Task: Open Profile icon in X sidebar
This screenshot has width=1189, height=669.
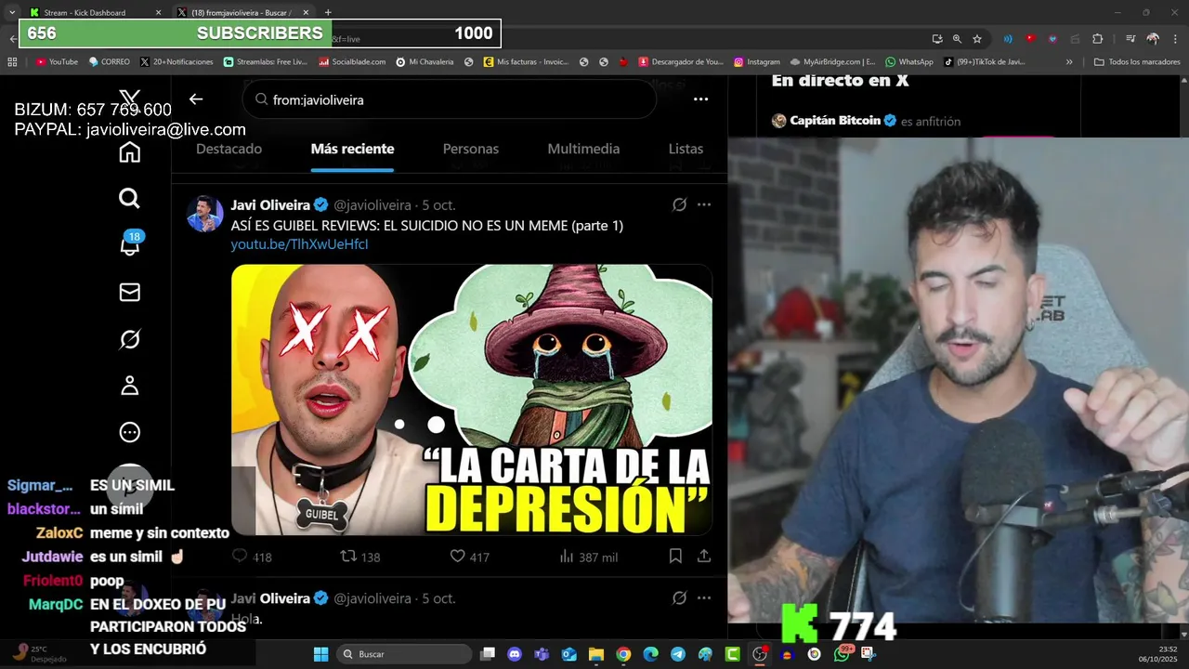Action: pos(130,386)
